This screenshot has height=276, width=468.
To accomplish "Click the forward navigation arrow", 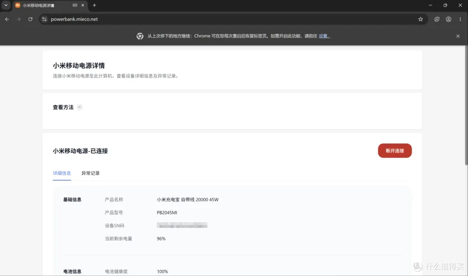I will click(19, 19).
